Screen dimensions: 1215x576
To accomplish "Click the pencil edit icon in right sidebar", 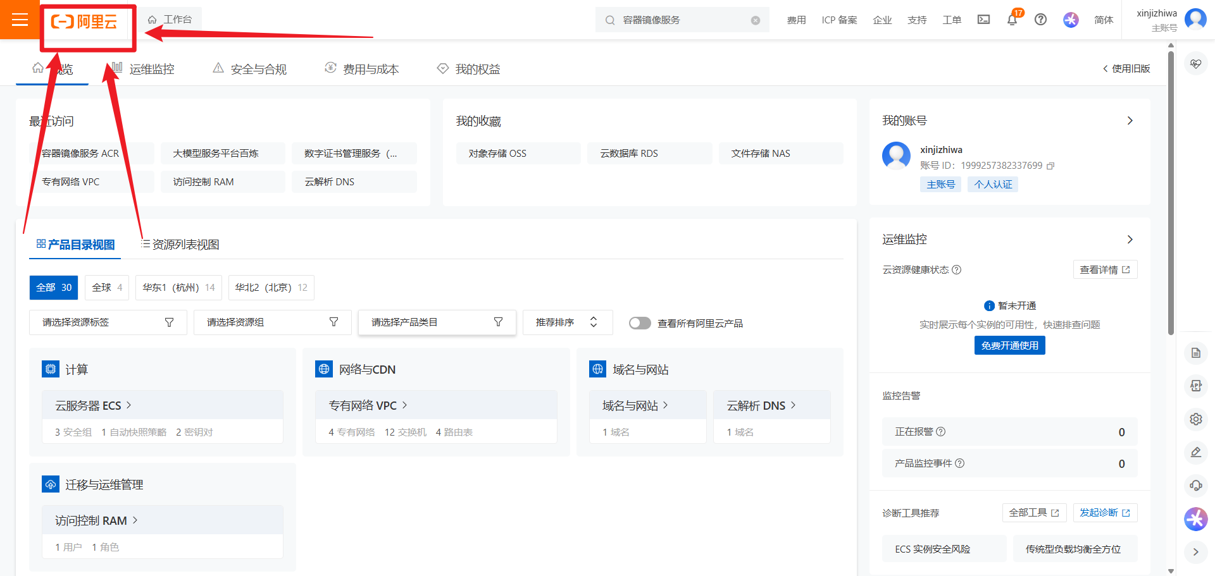I will pyautogui.click(x=1195, y=452).
